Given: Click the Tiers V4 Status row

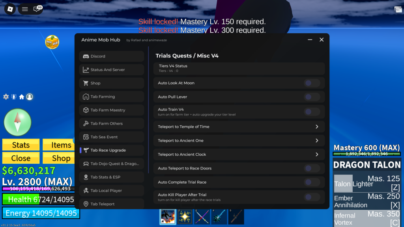Looking at the screenshot, I should 239,68.
